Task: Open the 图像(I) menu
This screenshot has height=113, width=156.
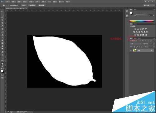Action: (20, 2)
